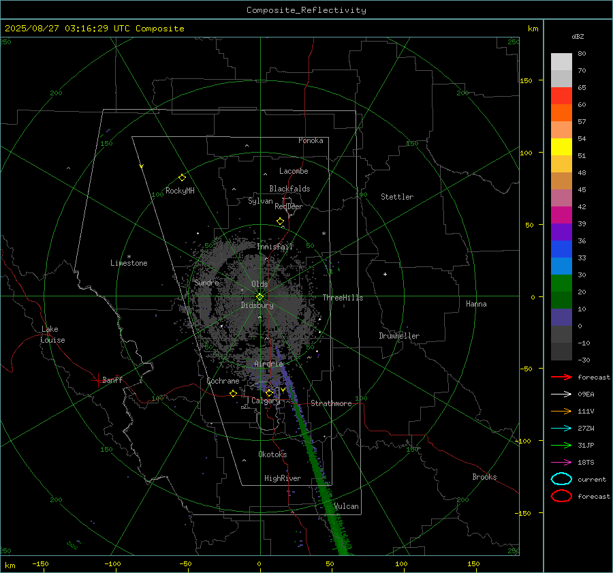The image size is (613, 573).
Task: Click the asterisk marker above Limestone
Action: point(129,257)
